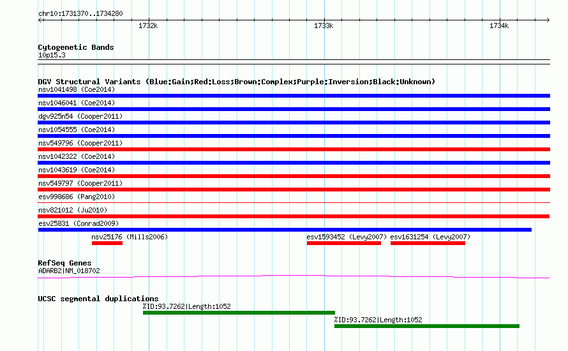
Task: Click the nsv1054555 (Coe2014) label
Action: [77, 130]
